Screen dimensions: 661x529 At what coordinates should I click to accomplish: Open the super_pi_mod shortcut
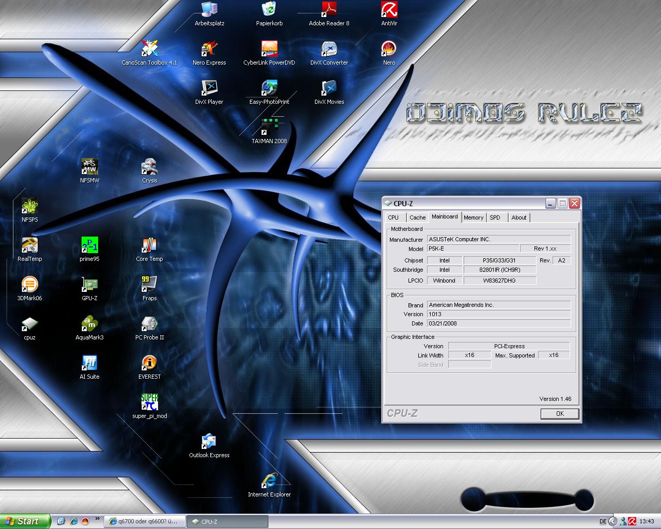coord(149,407)
